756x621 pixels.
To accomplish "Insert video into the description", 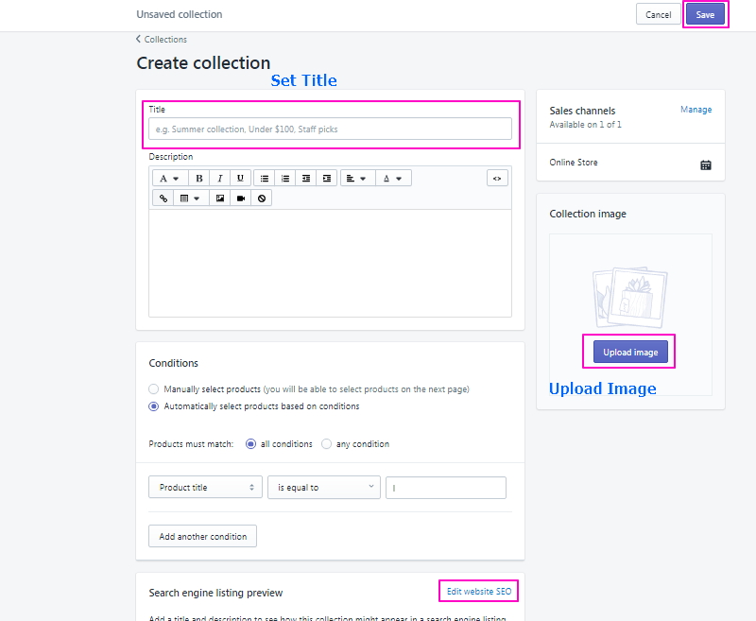I will (241, 198).
